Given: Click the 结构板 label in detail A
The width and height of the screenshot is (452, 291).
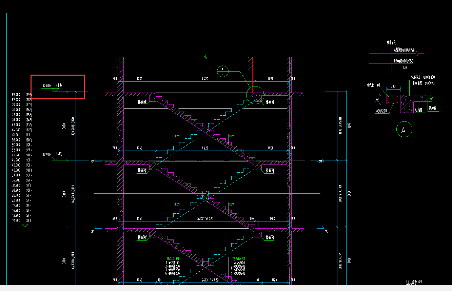Looking at the screenshot, I should pos(432,109).
